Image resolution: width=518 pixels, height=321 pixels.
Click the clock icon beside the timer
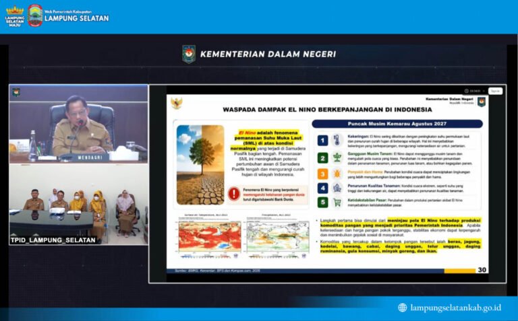pyautogui.click(x=467, y=91)
